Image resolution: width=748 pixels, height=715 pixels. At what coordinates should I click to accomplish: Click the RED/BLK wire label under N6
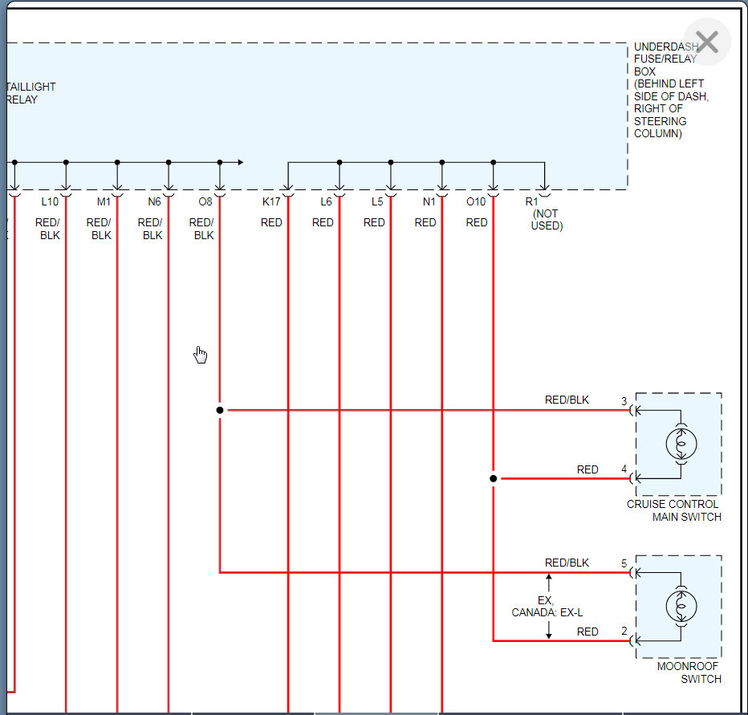(x=150, y=229)
